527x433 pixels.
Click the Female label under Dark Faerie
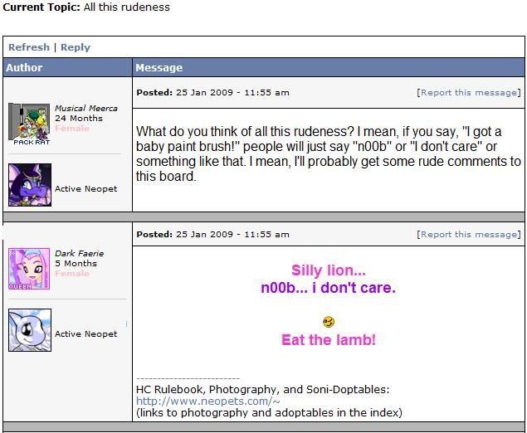(x=72, y=274)
